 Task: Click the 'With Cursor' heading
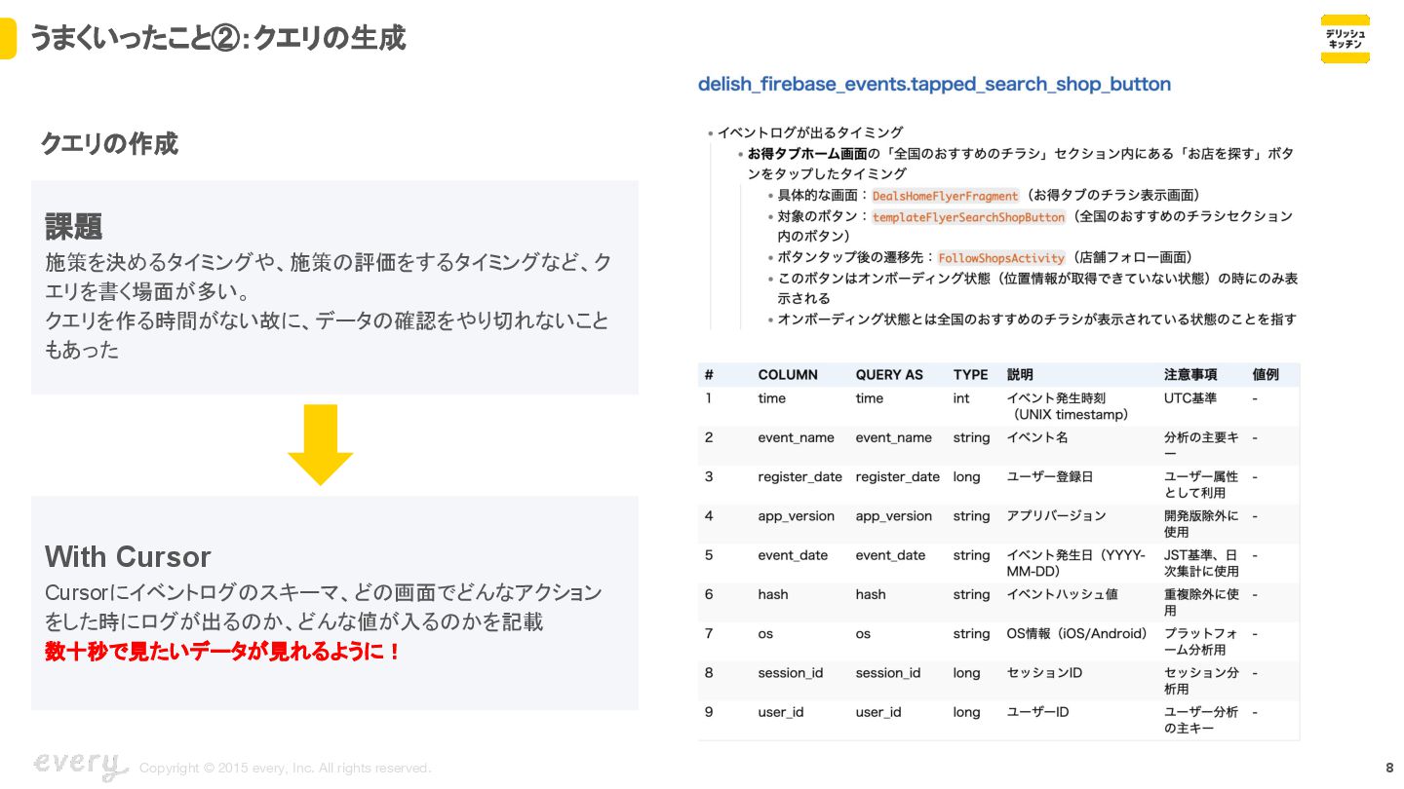point(128,557)
